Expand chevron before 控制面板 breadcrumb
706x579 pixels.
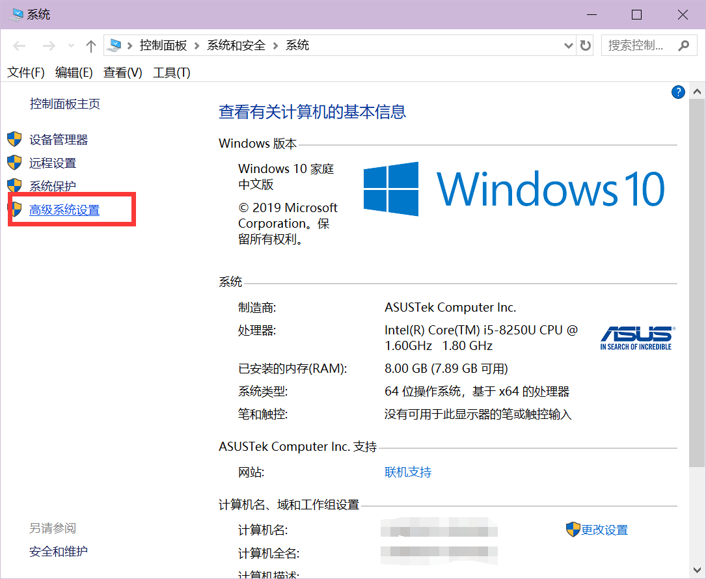pyautogui.click(x=129, y=46)
